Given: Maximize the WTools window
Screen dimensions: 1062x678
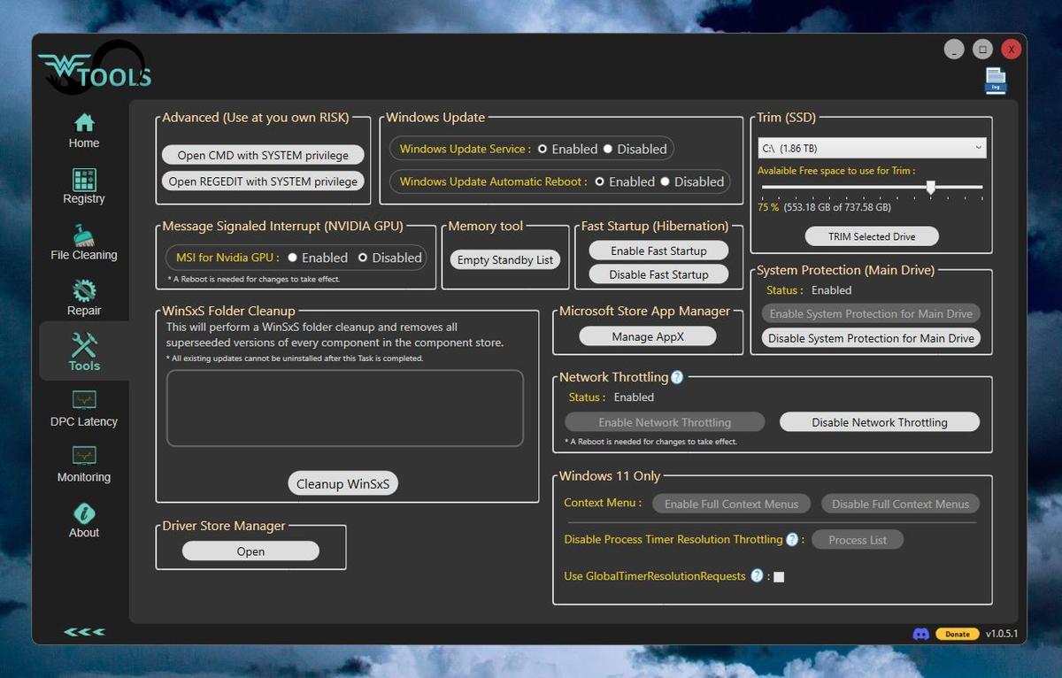Looking at the screenshot, I should [982, 49].
